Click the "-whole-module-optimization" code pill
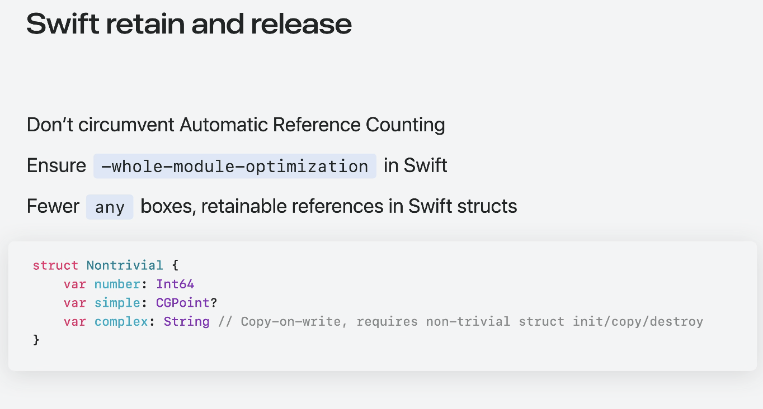 point(235,166)
